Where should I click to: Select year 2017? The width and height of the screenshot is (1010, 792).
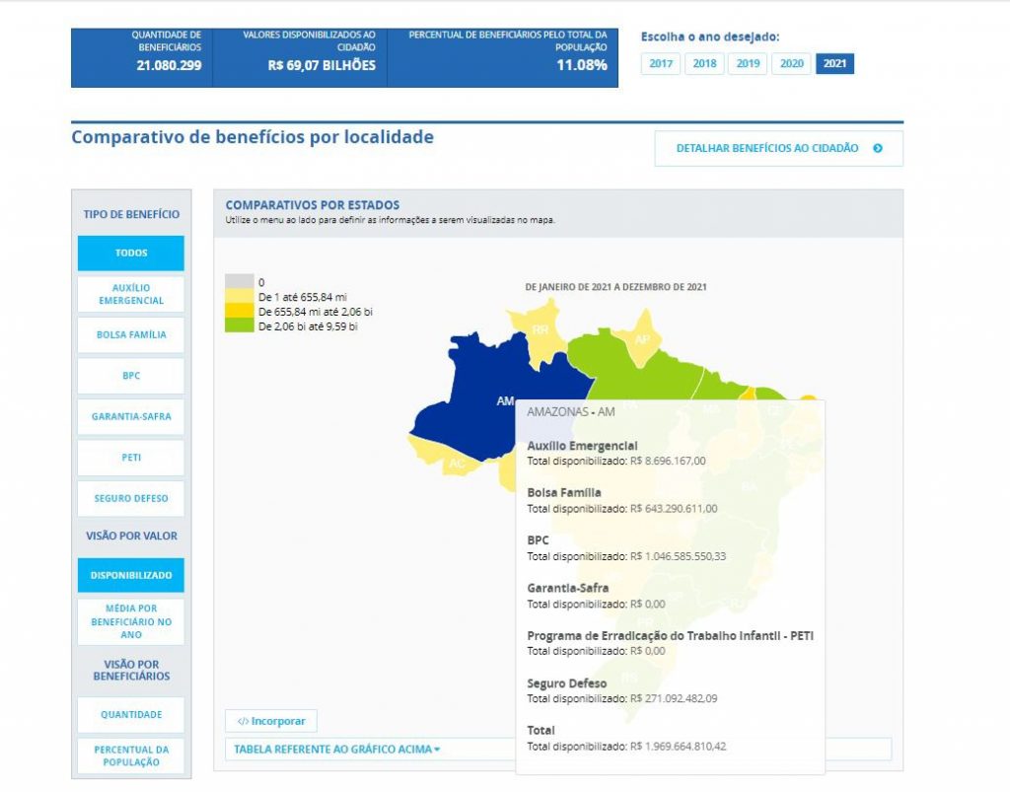(661, 64)
